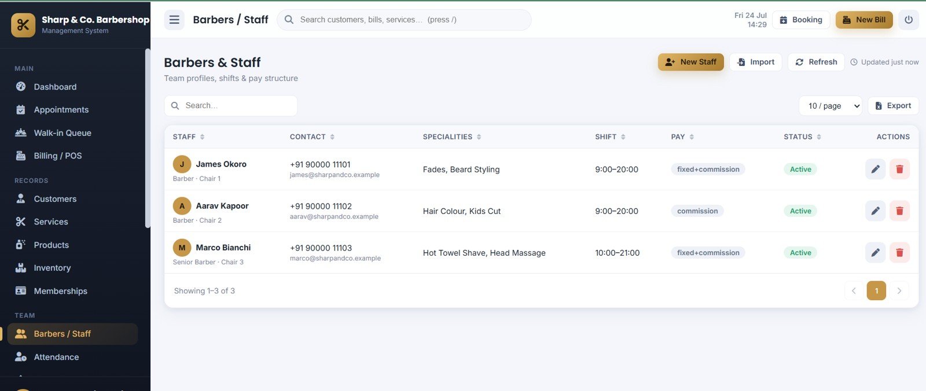This screenshot has height=391, width=926.
Task: Sort by the CONTACT column
Action: point(312,137)
